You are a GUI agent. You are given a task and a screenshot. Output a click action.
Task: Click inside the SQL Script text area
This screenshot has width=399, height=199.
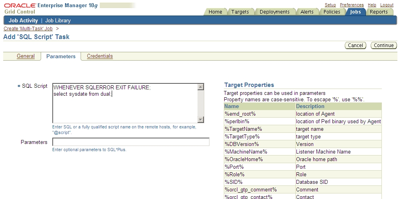tap(124, 103)
